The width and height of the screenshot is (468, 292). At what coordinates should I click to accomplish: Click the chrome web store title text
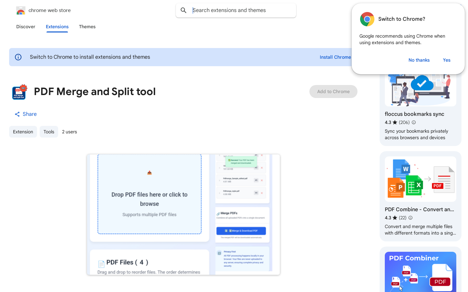(50, 10)
